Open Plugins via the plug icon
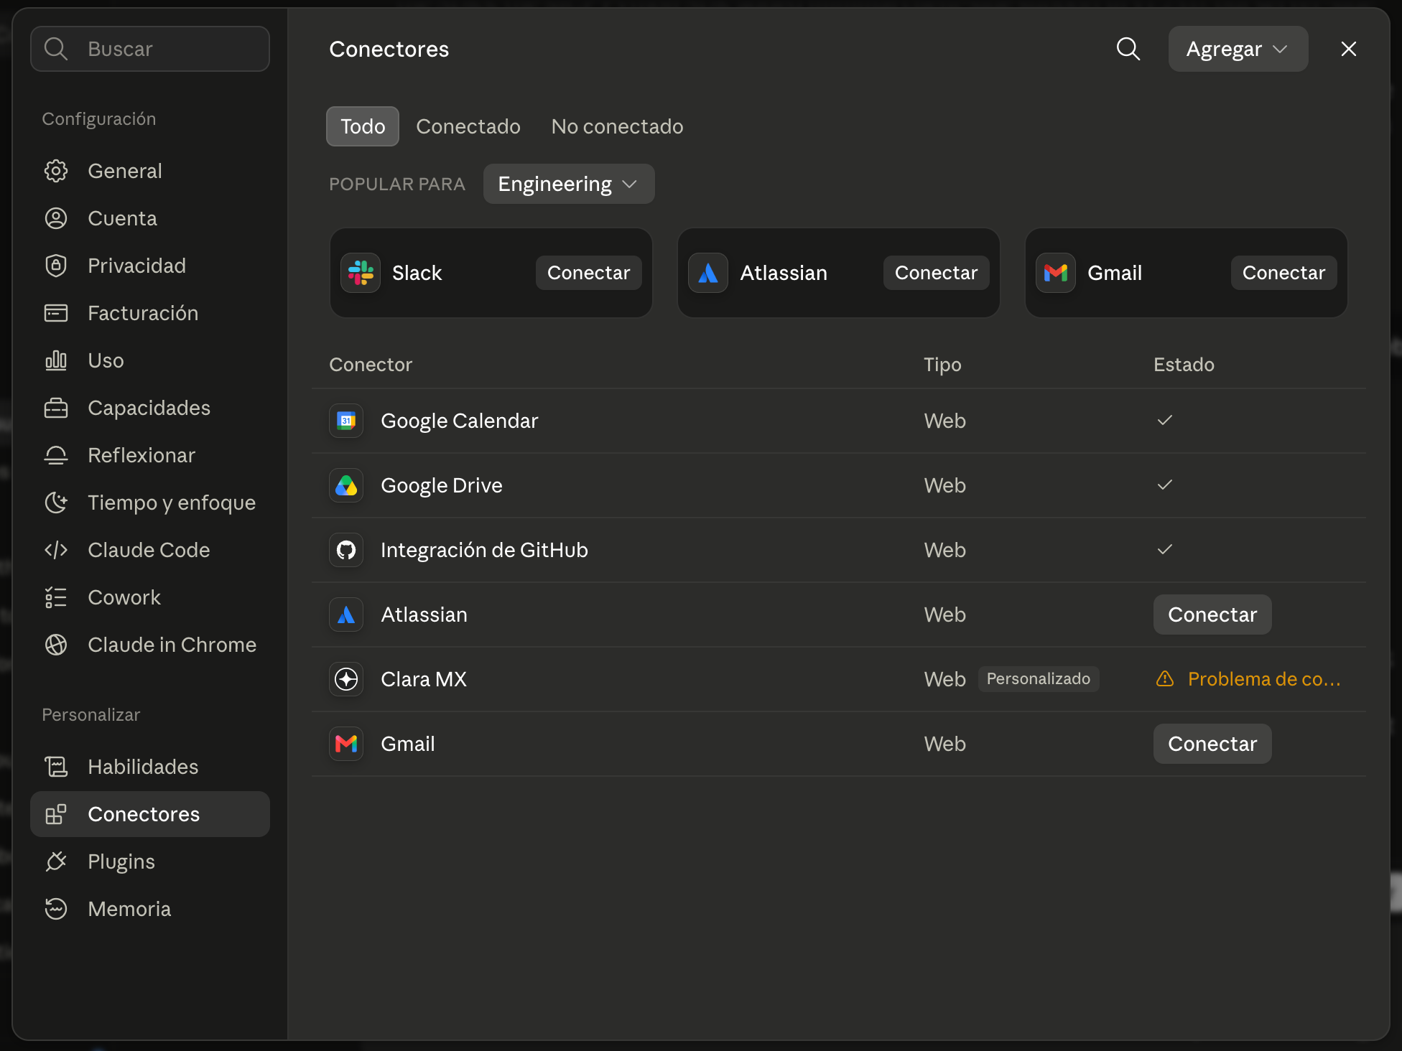1402x1051 pixels. coord(56,861)
